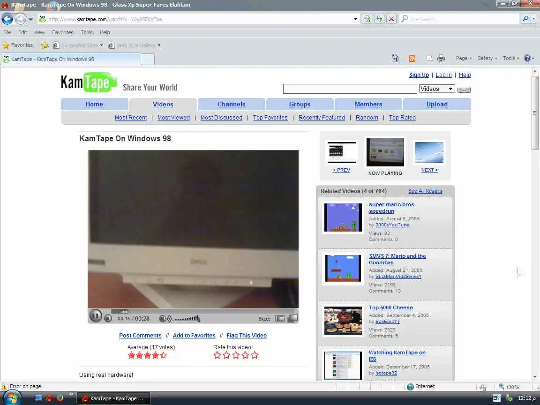Open the Favorites star button
540x405 pixels.
point(17,45)
